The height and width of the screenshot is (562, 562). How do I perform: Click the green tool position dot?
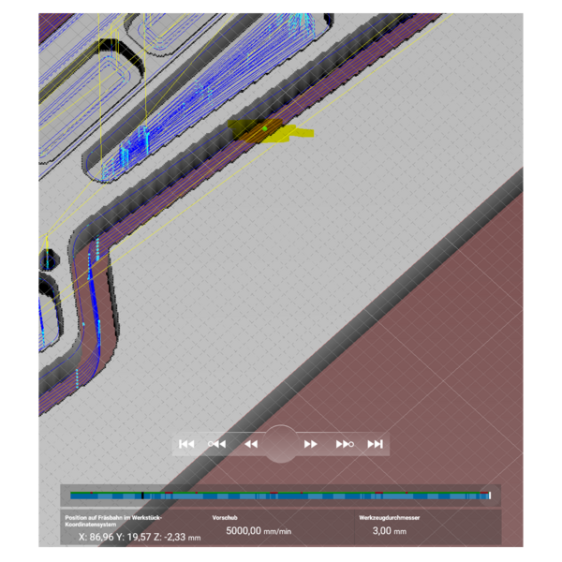(264, 128)
